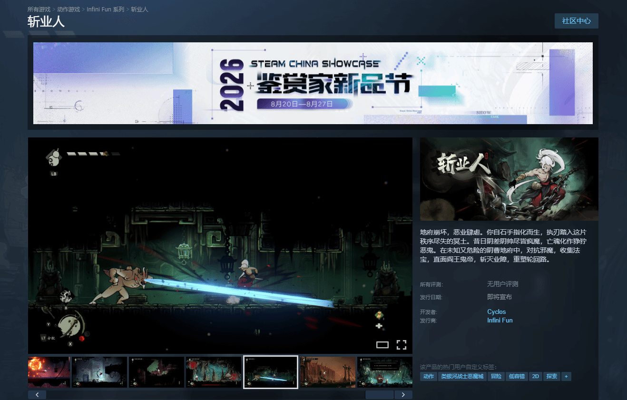Select the thumbnail showing a dialogue box
627x400 pixels.
point(385,372)
